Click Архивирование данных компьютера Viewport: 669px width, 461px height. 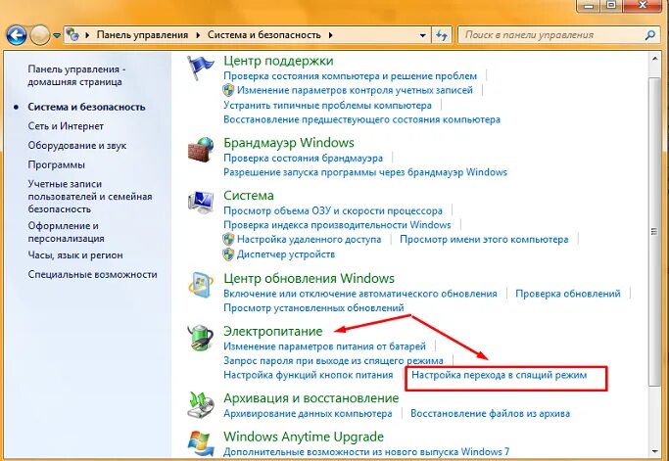point(308,414)
